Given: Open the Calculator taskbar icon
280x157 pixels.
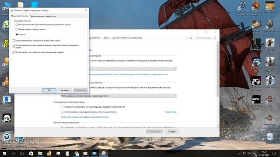Looking at the screenshot, I should [67, 153].
